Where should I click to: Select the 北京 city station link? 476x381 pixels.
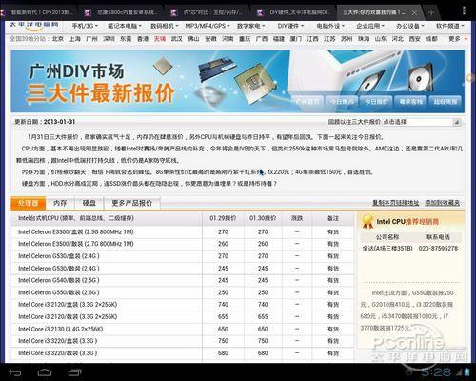pyautogui.click(x=58, y=39)
